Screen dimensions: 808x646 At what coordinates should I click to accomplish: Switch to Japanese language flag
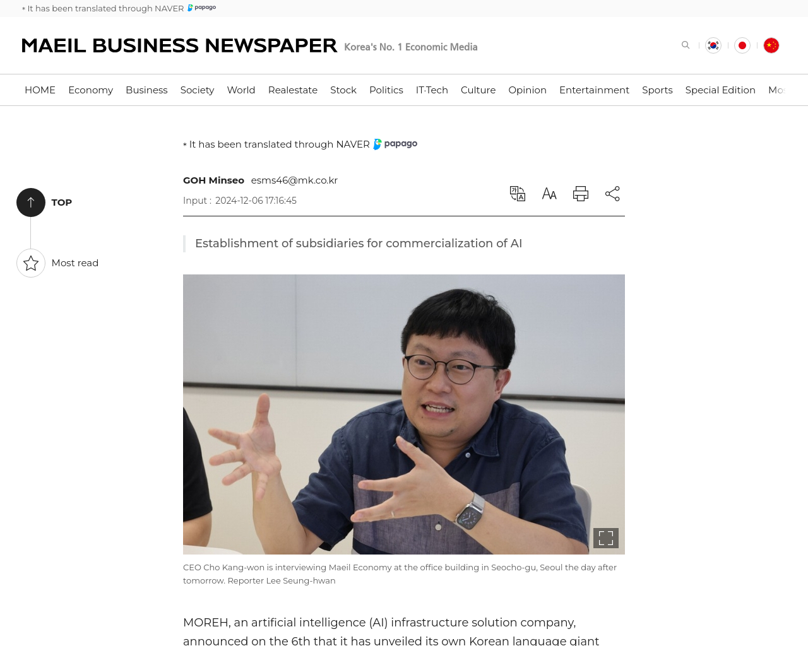coord(742,45)
